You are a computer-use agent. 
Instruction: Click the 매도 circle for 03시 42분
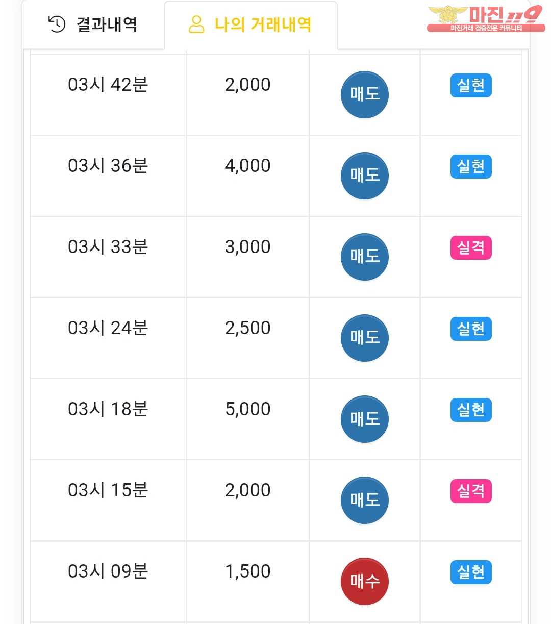[364, 94]
